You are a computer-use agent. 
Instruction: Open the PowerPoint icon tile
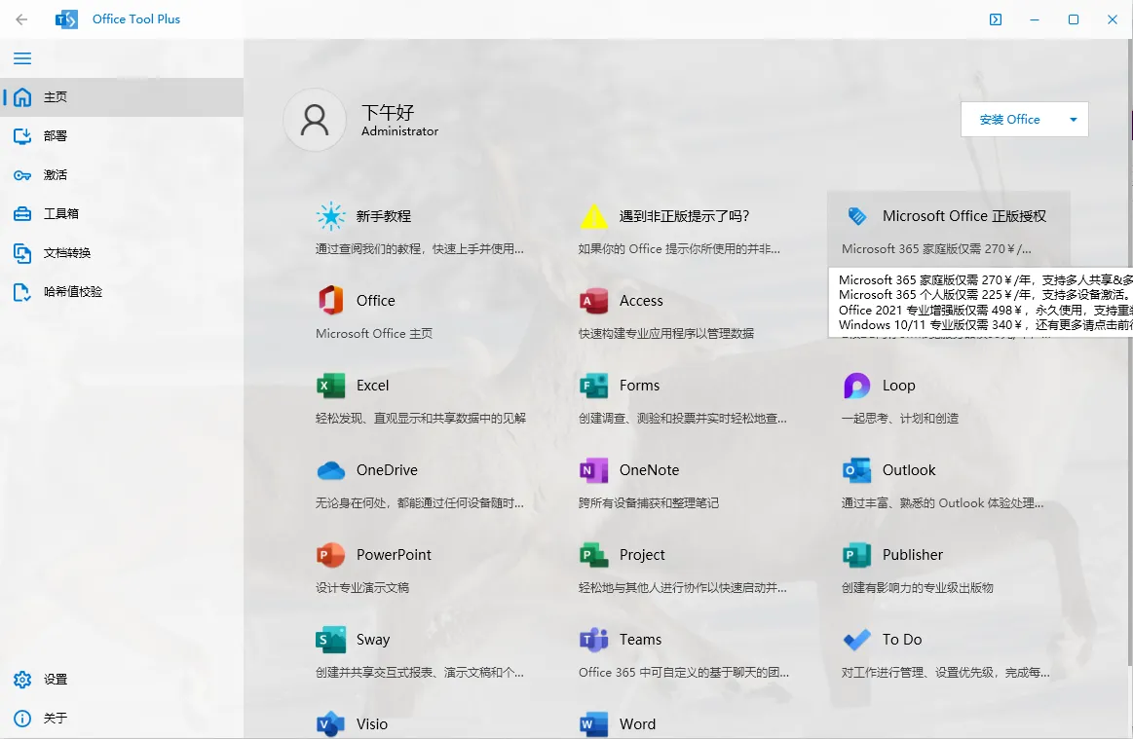[x=331, y=555]
